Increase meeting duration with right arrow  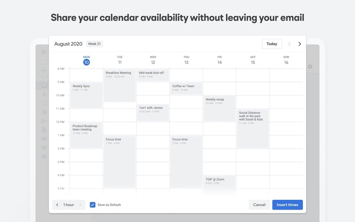click(x=80, y=205)
